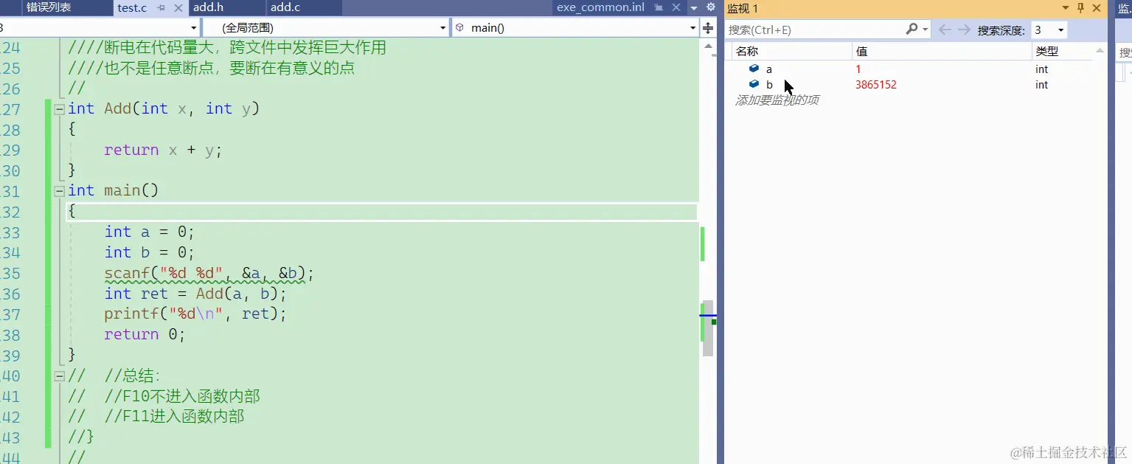The width and height of the screenshot is (1132, 464).
Task: Unpin the exe_common.inl preview tab
Action: click(x=659, y=7)
